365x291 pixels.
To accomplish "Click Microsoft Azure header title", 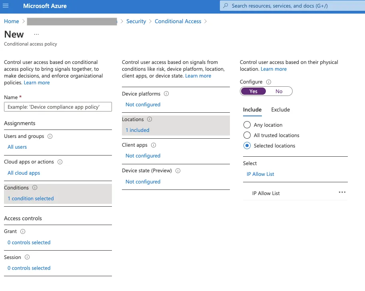I will (45, 6).
